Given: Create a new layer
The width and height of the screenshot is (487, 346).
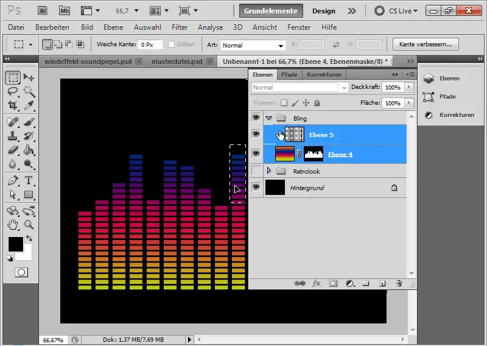Looking at the screenshot, I should point(382,283).
